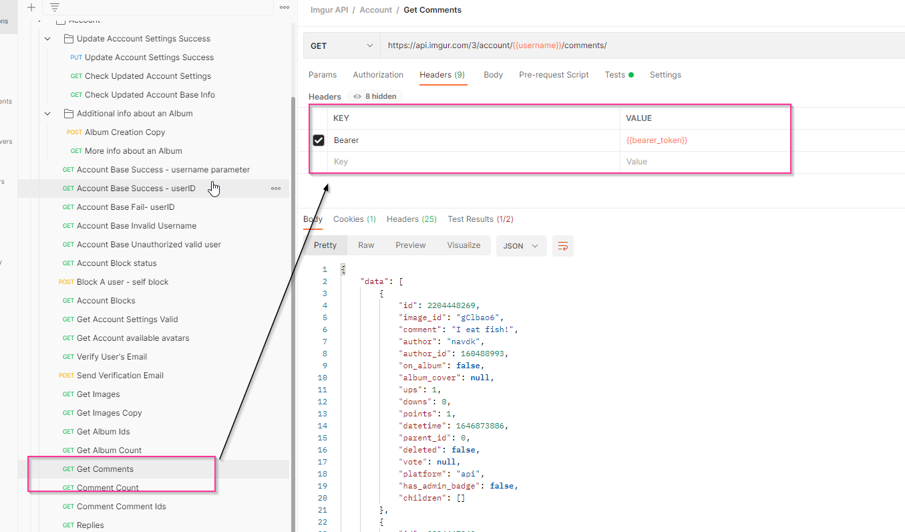Click the Update Acccount Settings Success folder icon

pyautogui.click(x=68, y=39)
